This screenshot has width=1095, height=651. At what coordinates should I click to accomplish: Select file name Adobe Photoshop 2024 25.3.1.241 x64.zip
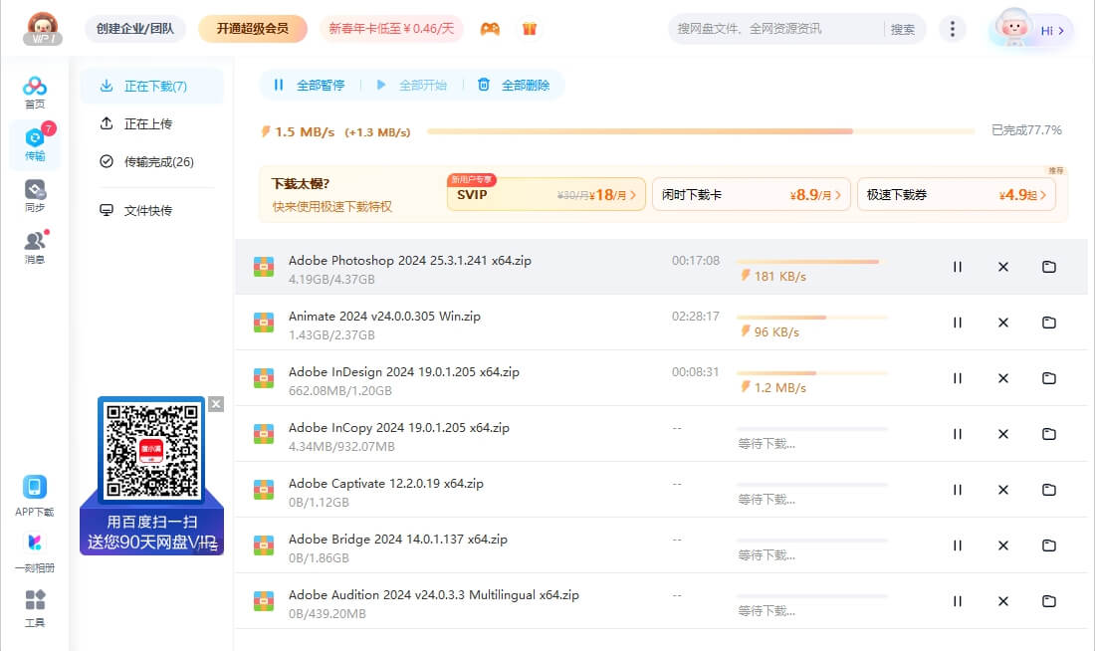point(410,260)
